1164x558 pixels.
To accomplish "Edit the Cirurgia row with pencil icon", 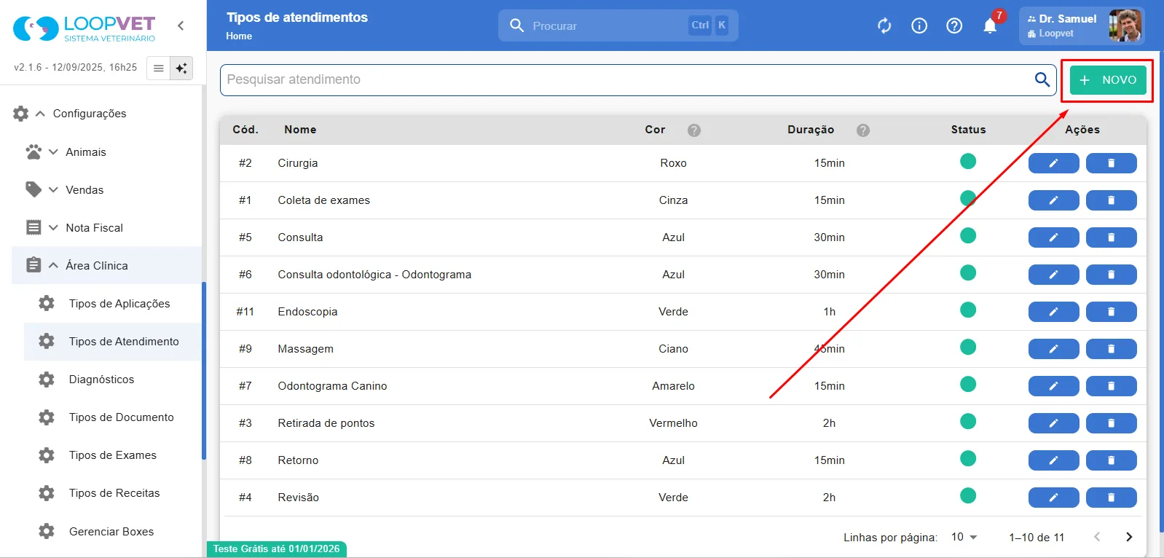I will click(1053, 163).
